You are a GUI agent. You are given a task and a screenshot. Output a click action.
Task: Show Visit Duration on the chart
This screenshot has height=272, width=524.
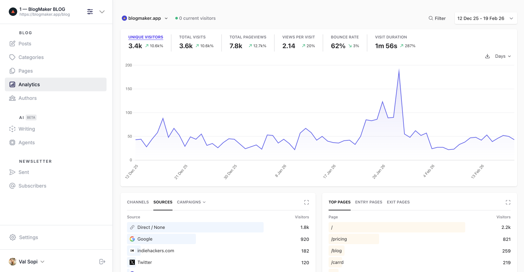[390, 37]
